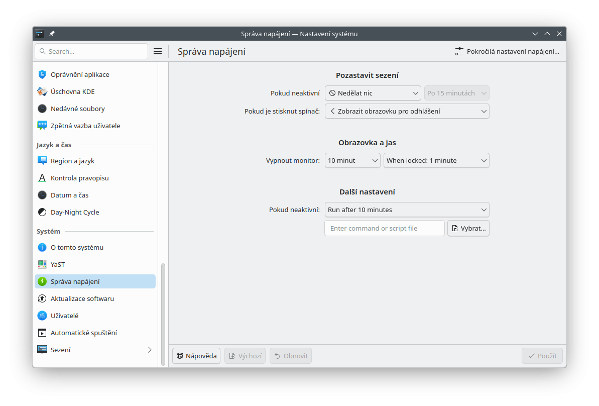
Task: Expand the Sezení sidebar entry arrow
Action: click(150, 350)
